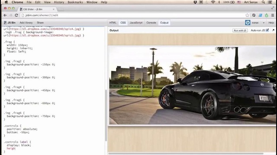Click the flag input source icon
Image resolution: width=277 pixels, height=155 pixels.
[x=239, y=2]
